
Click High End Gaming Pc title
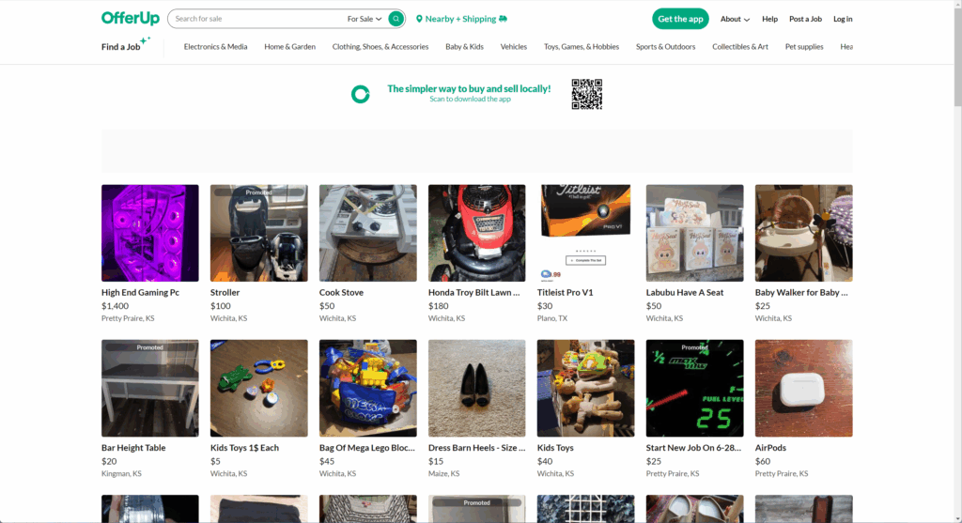pyautogui.click(x=141, y=292)
